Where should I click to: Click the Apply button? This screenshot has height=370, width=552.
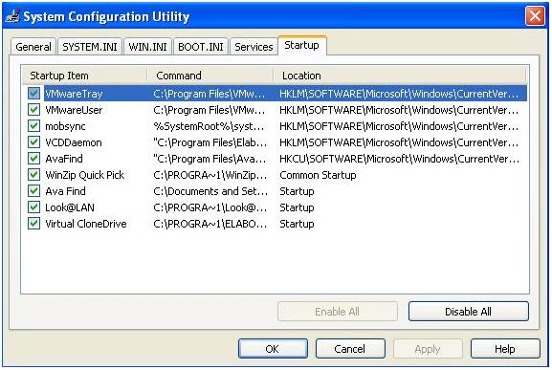(428, 349)
